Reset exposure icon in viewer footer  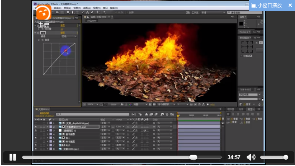(208, 104)
